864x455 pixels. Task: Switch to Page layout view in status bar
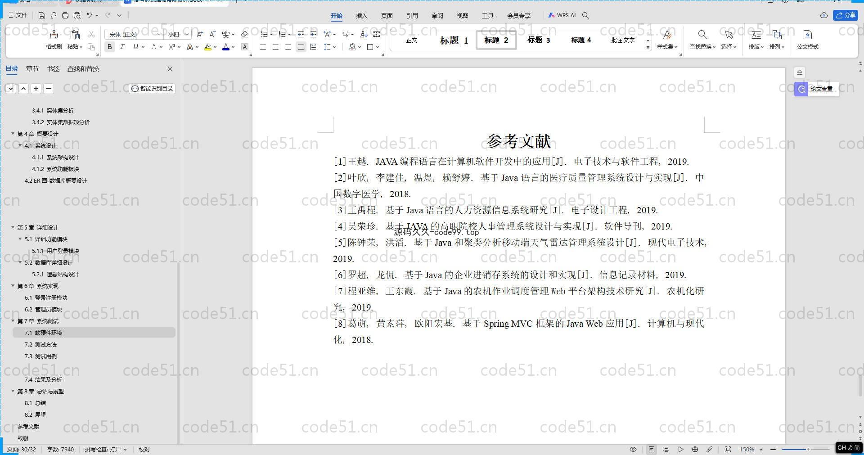651,449
